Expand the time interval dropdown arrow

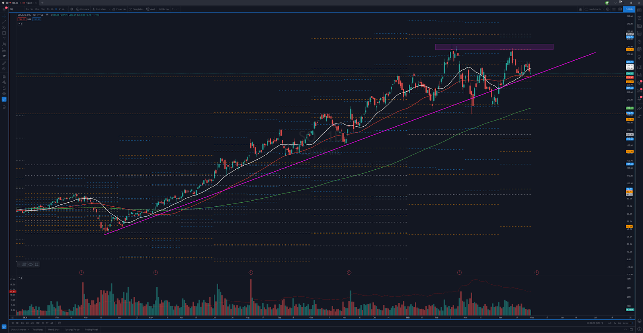pos(67,9)
